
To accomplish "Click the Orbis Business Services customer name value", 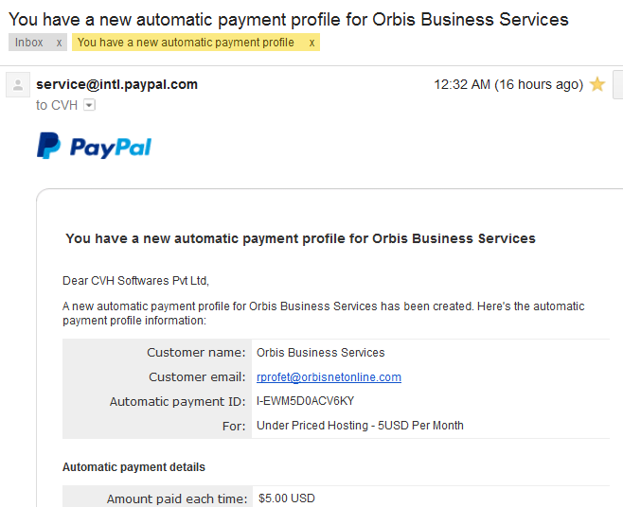I will [321, 353].
